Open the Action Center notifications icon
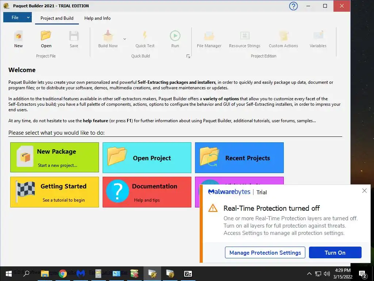Screen dimensions: 374x281 click(363, 274)
